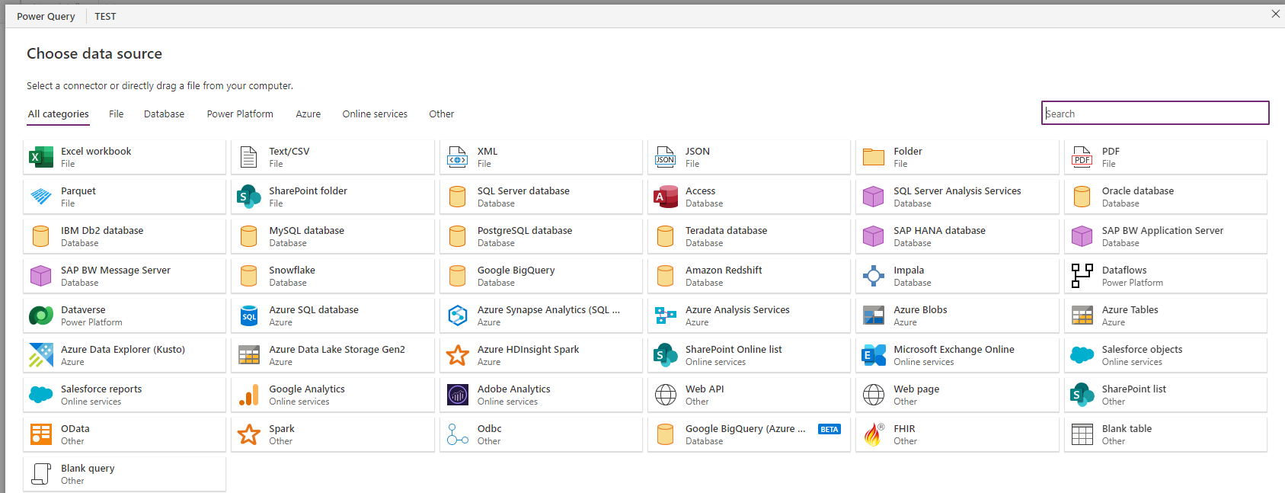Choose the Web page connector
Screen dimensions: 1285x493
(957, 395)
